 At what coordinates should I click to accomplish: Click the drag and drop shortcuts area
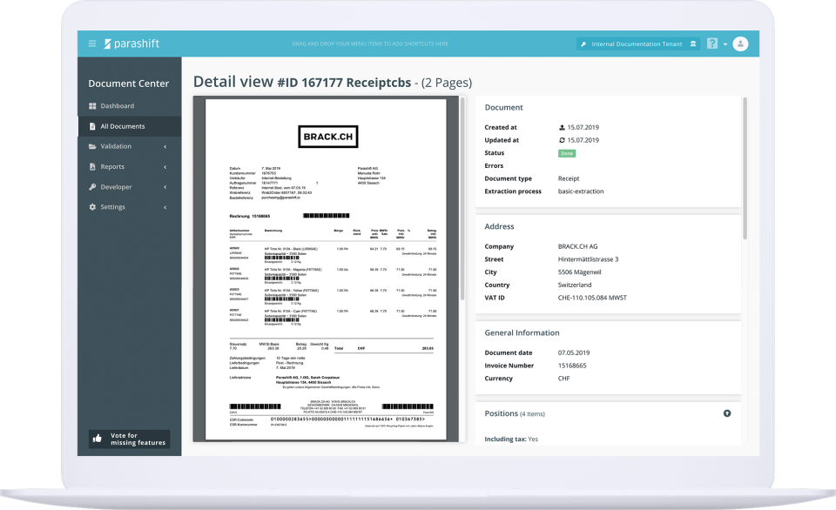(370, 44)
